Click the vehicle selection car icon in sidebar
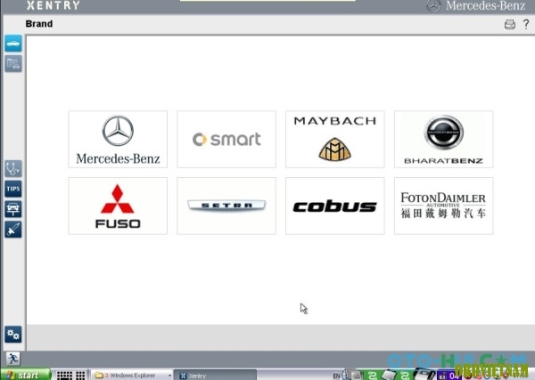535x380 pixels. (x=13, y=44)
